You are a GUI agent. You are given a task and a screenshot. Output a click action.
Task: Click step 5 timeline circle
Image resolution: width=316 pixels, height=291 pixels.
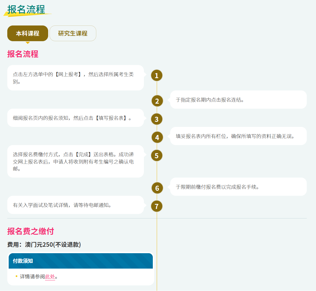pyautogui.click(x=157, y=156)
